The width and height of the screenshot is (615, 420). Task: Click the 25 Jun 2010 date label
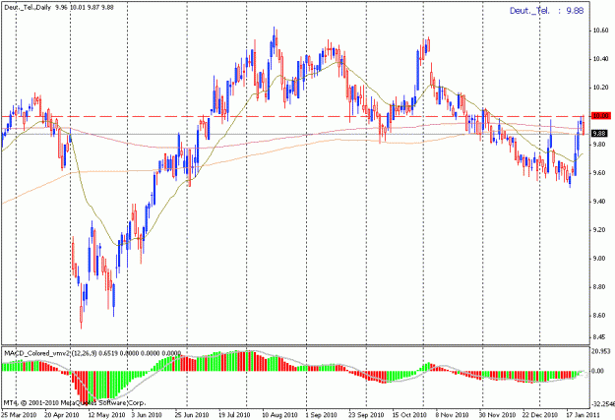(192, 415)
